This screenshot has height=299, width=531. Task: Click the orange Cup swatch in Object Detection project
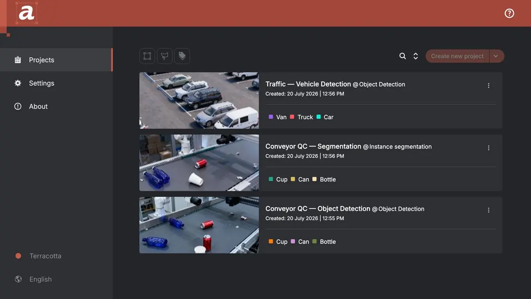[x=271, y=241]
